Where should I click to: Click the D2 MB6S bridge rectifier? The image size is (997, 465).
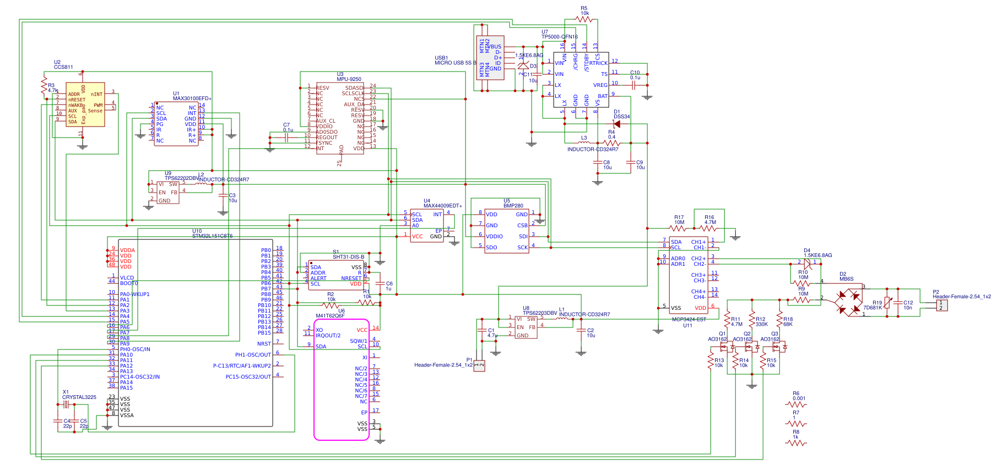(848, 303)
